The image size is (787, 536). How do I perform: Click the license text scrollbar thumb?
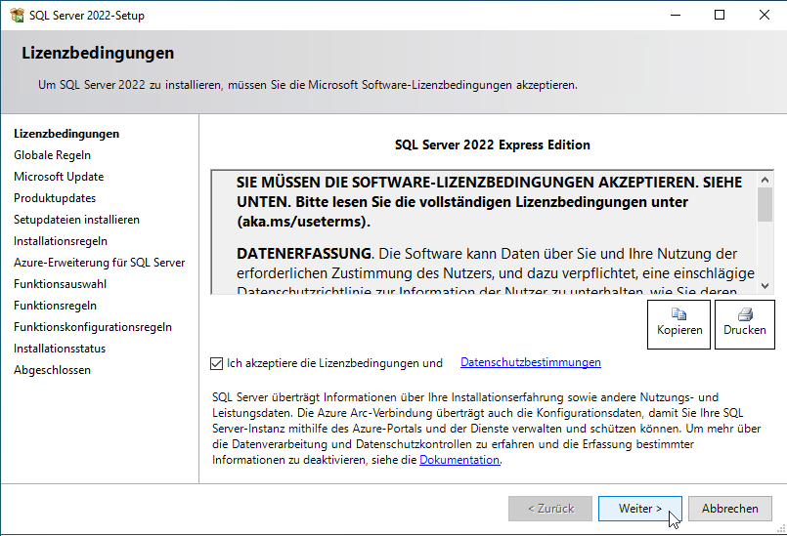[x=765, y=205]
